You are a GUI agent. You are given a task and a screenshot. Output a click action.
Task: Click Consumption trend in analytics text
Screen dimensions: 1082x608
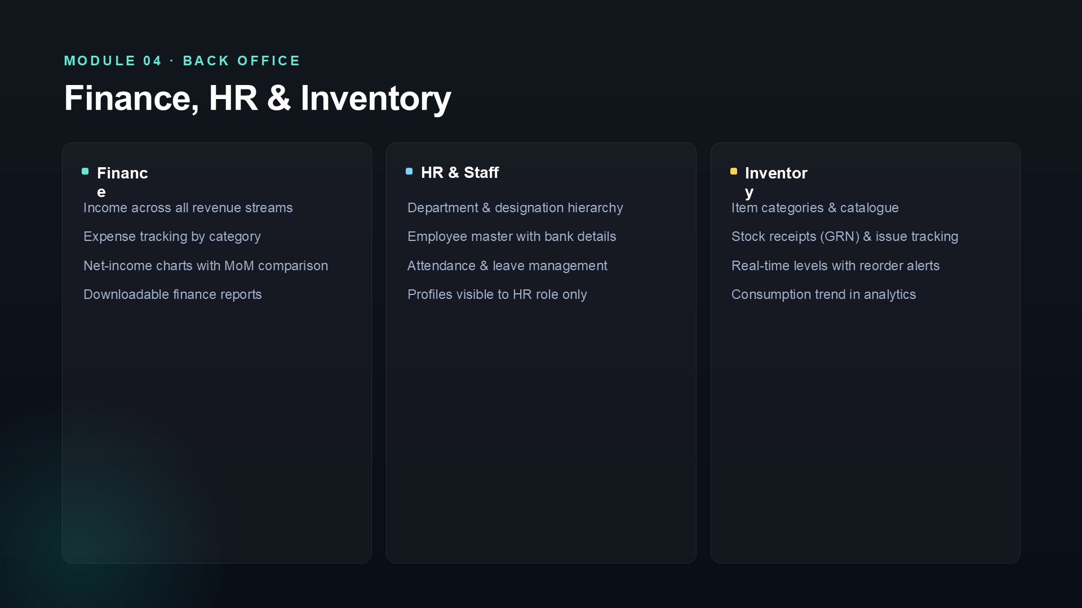pos(823,294)
